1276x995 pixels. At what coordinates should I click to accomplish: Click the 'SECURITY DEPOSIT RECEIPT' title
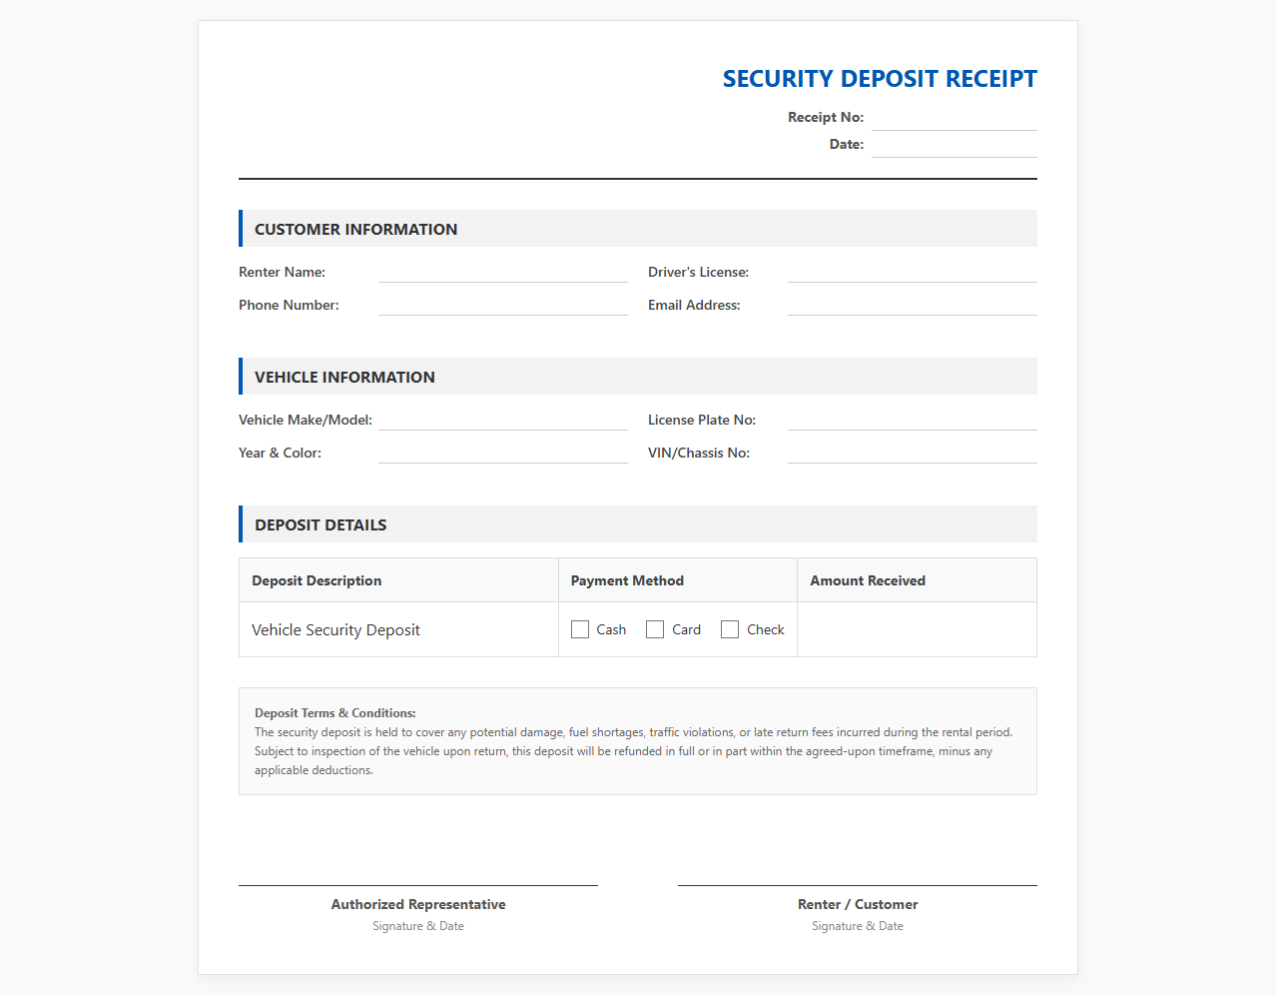(880, 79)
